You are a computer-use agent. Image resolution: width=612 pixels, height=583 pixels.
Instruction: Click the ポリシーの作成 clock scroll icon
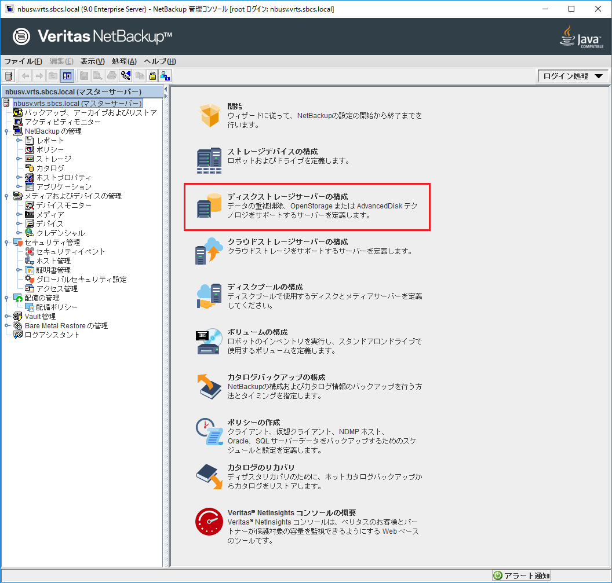209,432
